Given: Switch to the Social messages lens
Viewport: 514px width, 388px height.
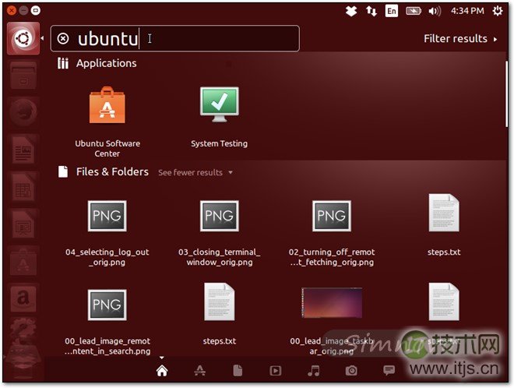Looking at the screenshot, I should pyautogui.click(x=389, y=371).
